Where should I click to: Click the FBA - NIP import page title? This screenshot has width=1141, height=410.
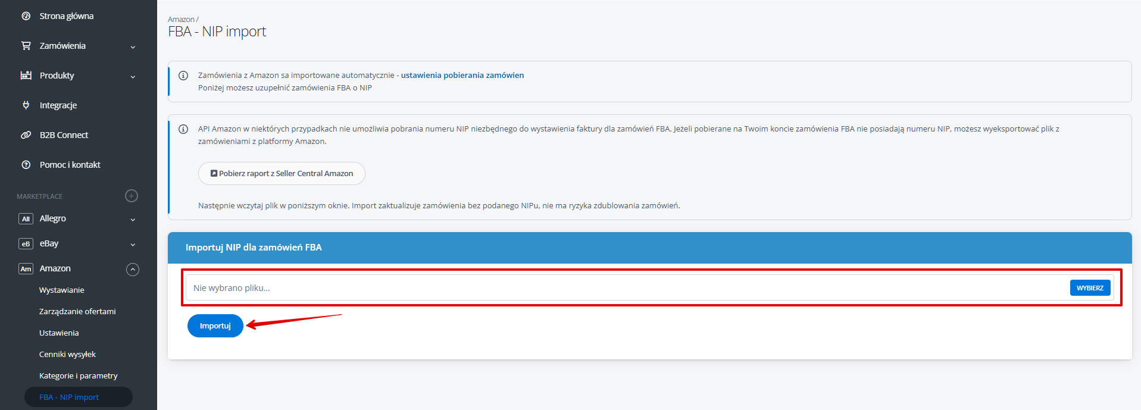pos(217,32)
